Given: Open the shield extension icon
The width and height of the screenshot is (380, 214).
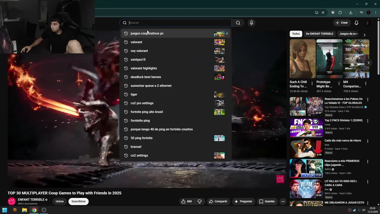Looking at the screenshot, I should click(x=333, y=12).
